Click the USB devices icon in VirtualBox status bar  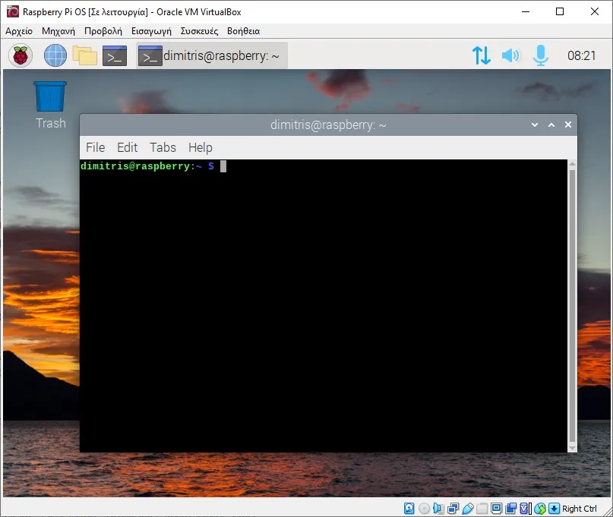pos(468,508)
